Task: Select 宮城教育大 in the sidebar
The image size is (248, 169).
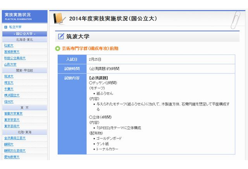Action: pyautogui.click(x=11, y=51)
